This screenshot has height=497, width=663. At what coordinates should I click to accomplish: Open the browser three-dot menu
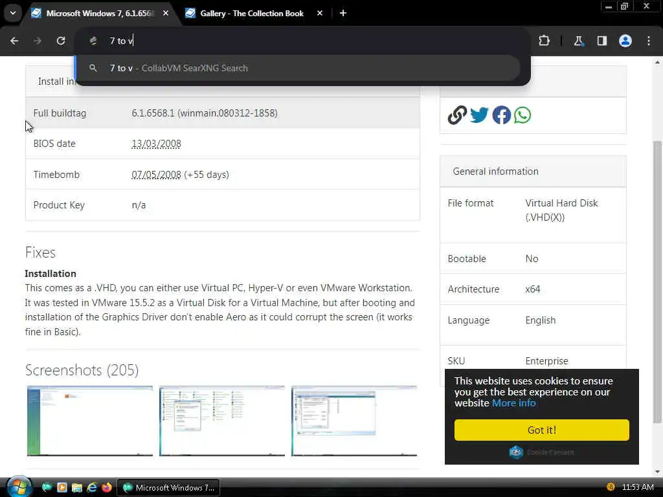click(649, 41)
